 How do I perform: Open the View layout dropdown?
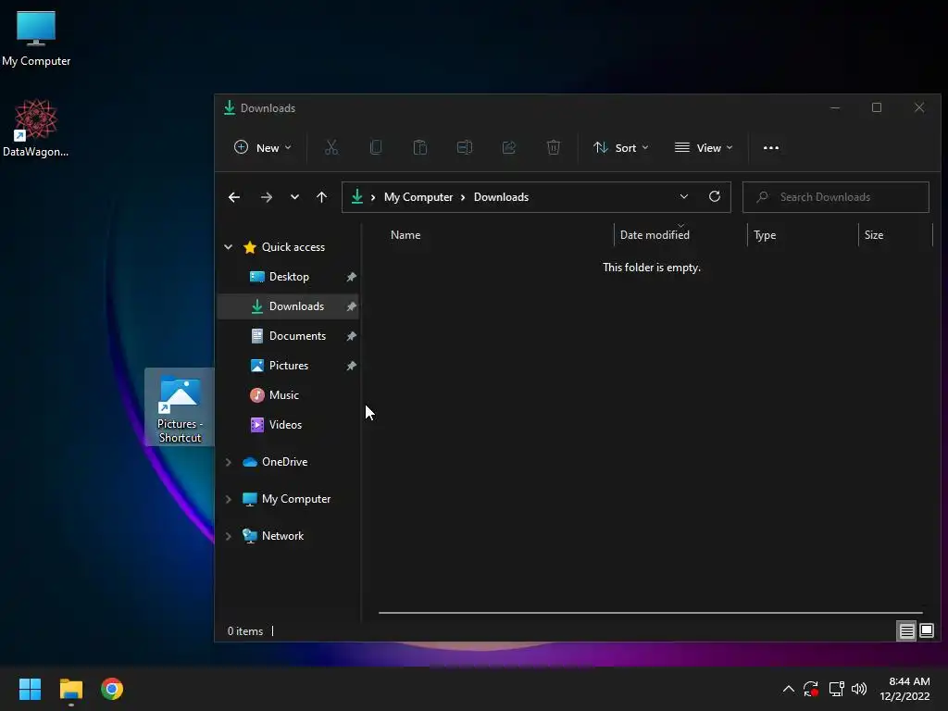click(704, 147)
